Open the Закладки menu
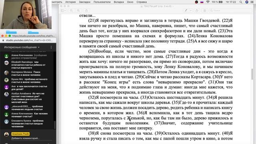 pyautogui.click(x=84, y=2)
